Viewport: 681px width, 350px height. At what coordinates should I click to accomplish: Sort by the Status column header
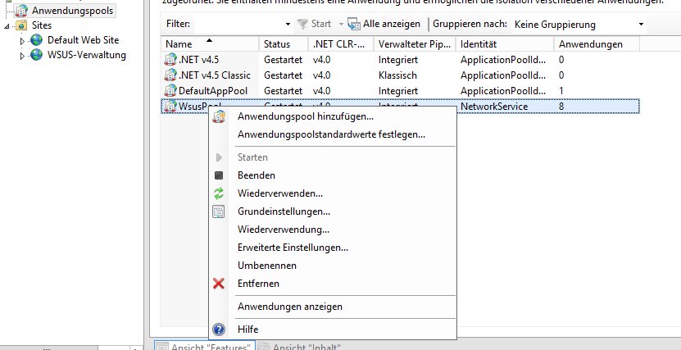point(284,44)
